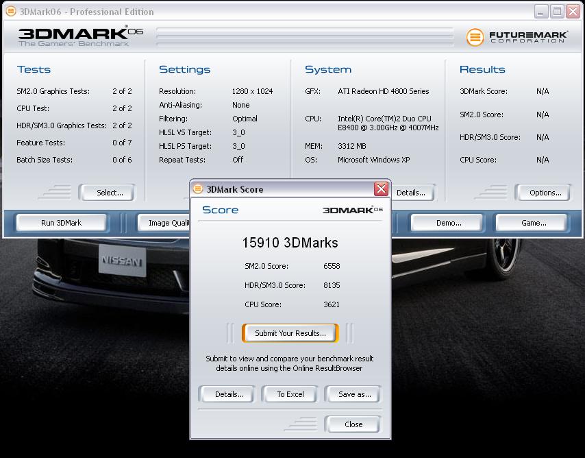Click Repeat Tests value Off
The height and width of the screenshot is (458, 585).
238,160
